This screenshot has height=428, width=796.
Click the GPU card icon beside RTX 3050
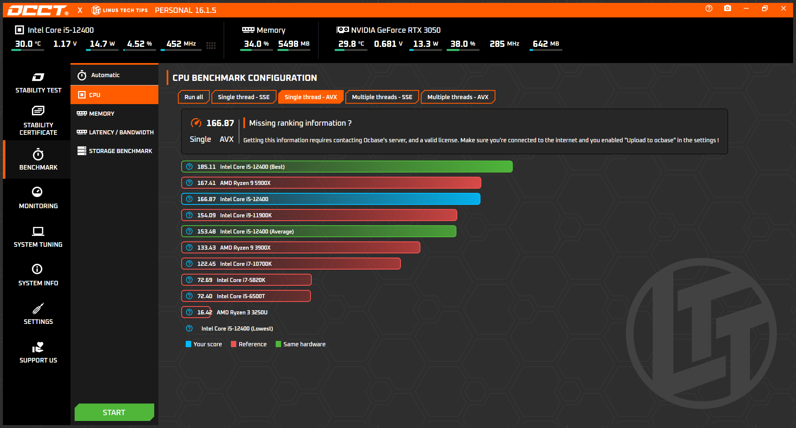click(342, 30)
